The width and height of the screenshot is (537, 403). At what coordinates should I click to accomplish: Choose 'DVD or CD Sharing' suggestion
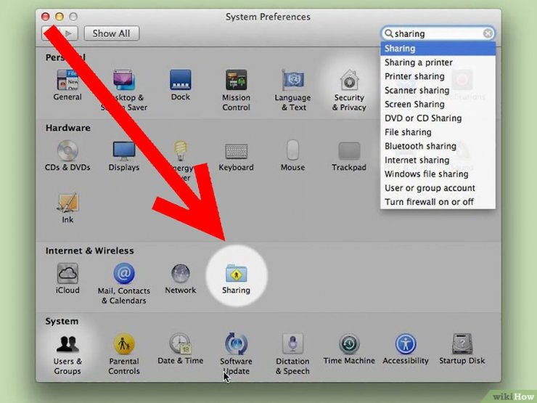[x=438, y=118]
